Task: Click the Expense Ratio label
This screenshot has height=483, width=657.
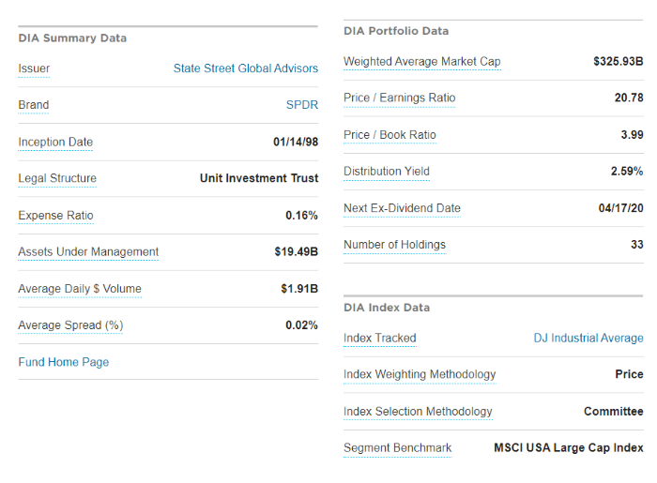Action: tap(55, 216)
